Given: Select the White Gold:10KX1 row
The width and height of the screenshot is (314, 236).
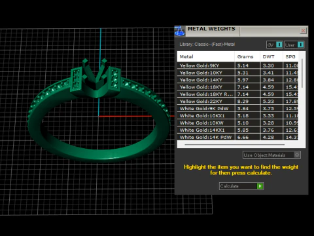Looking at the screenshot, I should pyautogui.click(x=237, y=115).
